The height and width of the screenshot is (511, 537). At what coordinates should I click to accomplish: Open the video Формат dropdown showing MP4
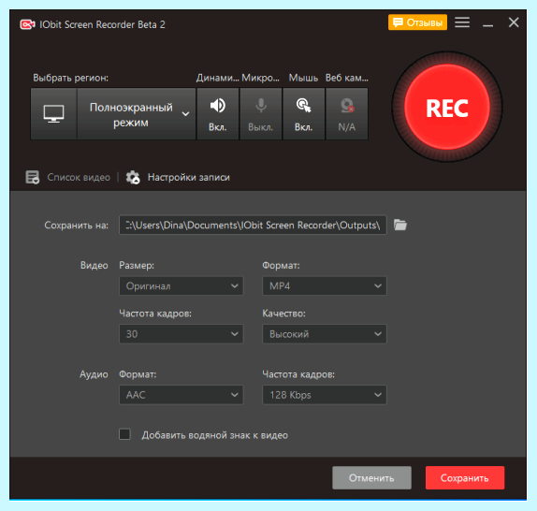(325, 286)
